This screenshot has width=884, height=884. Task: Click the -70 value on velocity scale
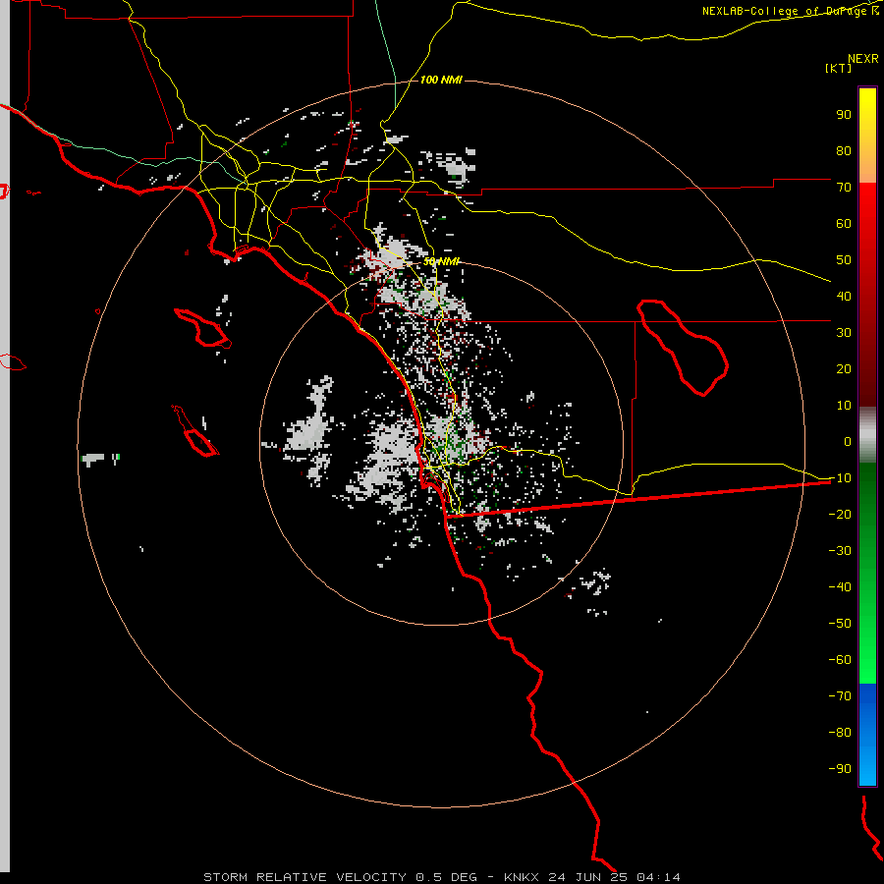coord(840,696)
